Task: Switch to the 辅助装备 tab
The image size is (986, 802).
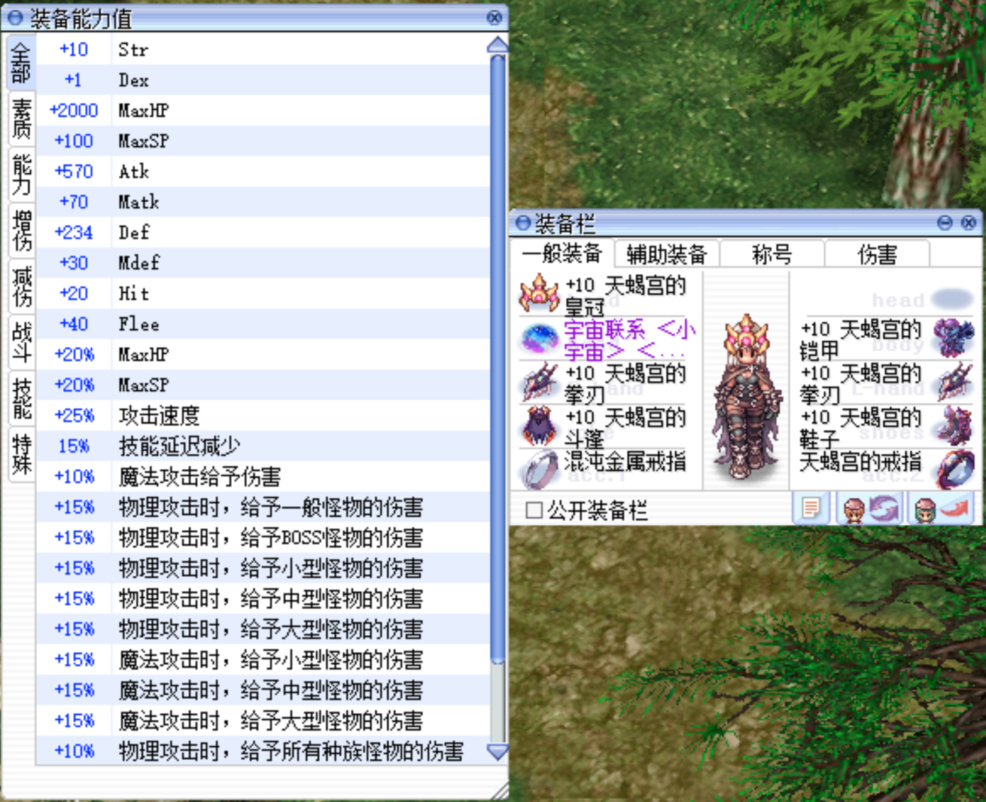Action: tap(666, 255)
